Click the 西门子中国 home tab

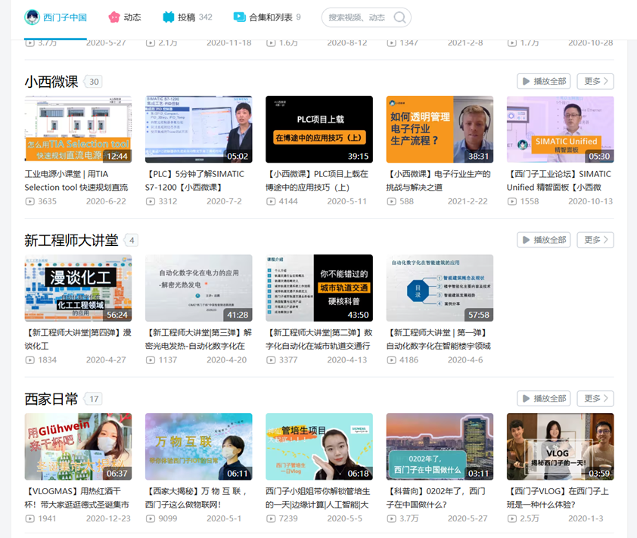tap(56, 17)
